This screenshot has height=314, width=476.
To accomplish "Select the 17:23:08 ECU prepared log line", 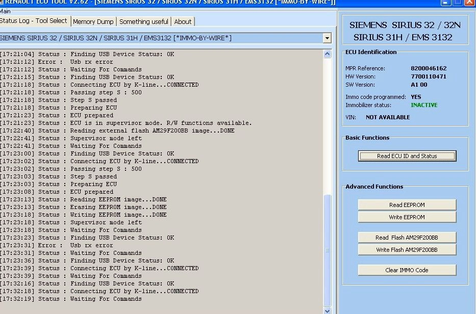I will [x=57, y=192].
